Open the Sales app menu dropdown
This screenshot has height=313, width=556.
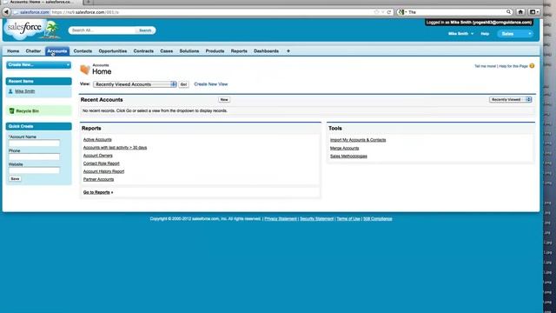click(515, 34)
